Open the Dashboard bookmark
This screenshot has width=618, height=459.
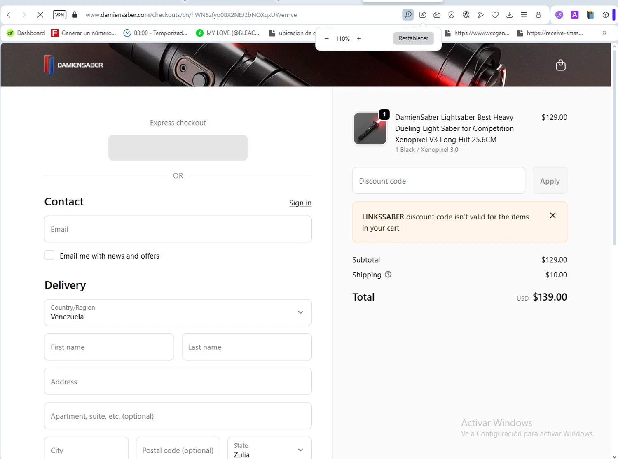(x=26, y=33)
